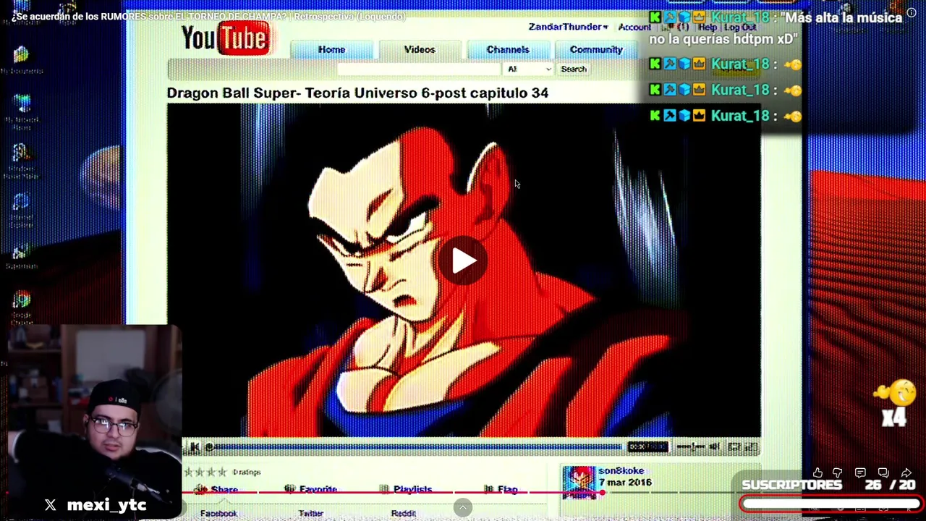926x521 pixels.
Task: Click the red scrubber dot on progress bar
Action: 602,493
